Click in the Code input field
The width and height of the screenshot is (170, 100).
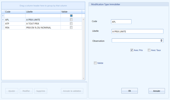click(x=121, y=22)
